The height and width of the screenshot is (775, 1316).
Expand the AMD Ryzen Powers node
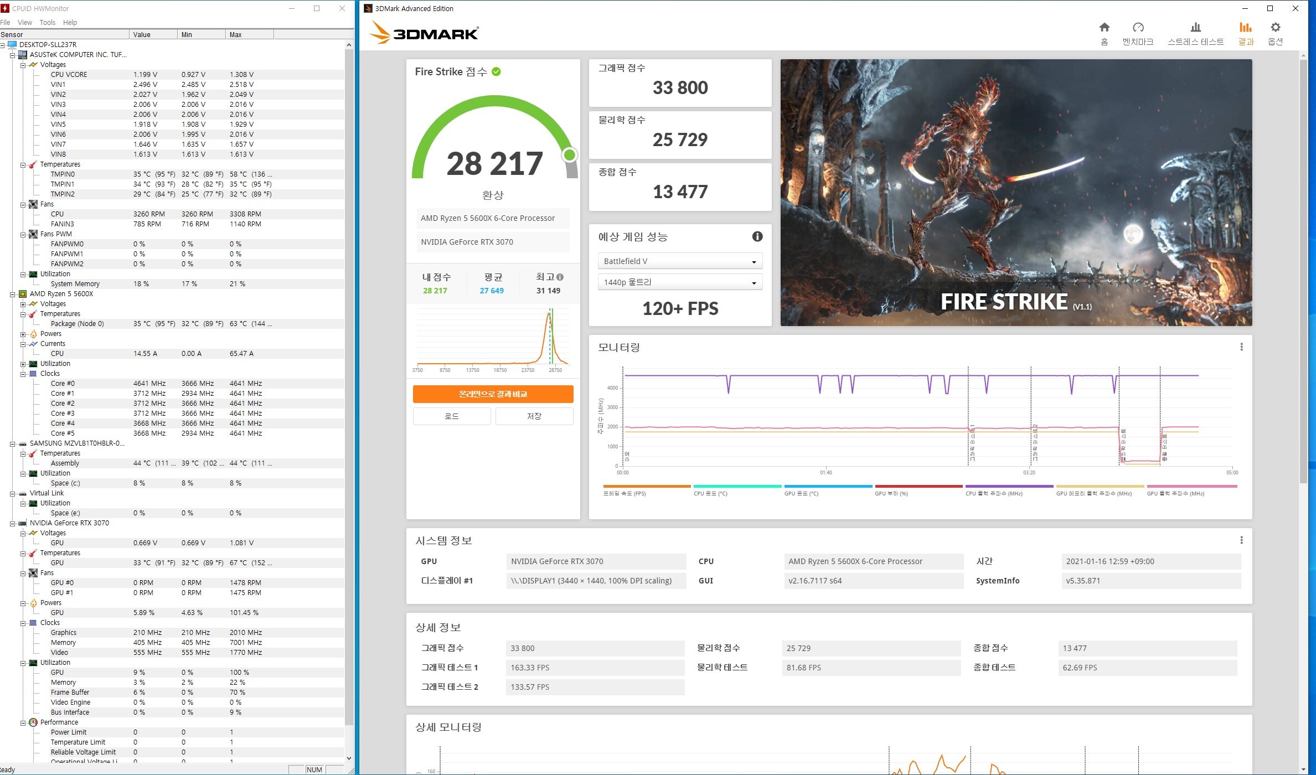click(23, 334)
